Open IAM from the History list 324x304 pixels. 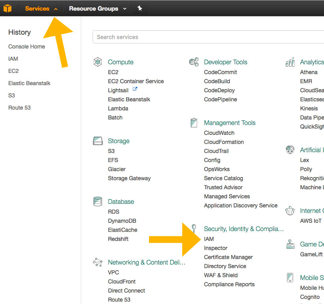tap(13, 59)
